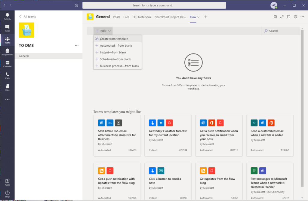Open Assignments from the sidebar
Viewport: 308px width, 201px height.
click(x=7, y=51)
